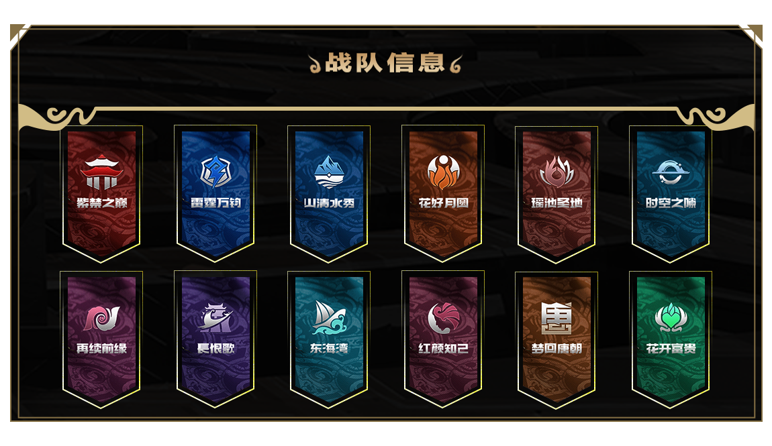Open the 紫禁之巅 team name label

pyautogui.click(x=102, y=203)
